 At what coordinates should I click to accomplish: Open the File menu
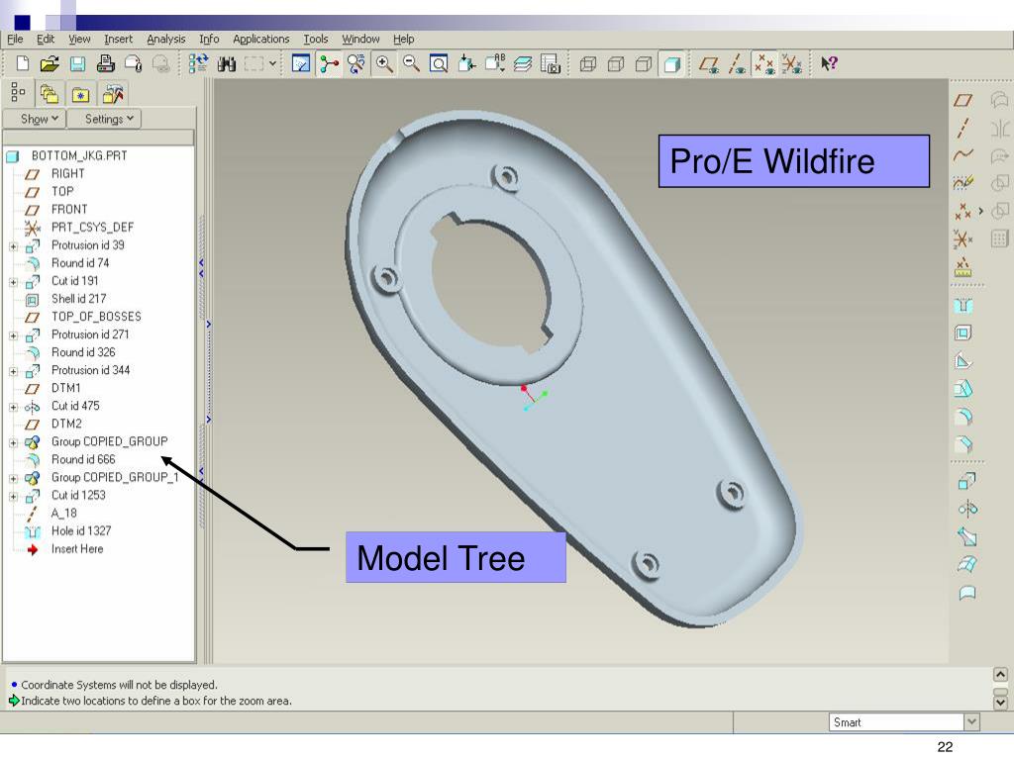(15, 39)
